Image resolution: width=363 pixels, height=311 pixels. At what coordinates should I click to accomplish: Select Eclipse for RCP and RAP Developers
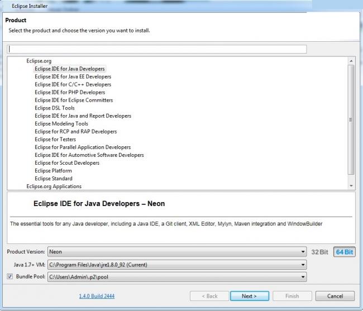76,132
